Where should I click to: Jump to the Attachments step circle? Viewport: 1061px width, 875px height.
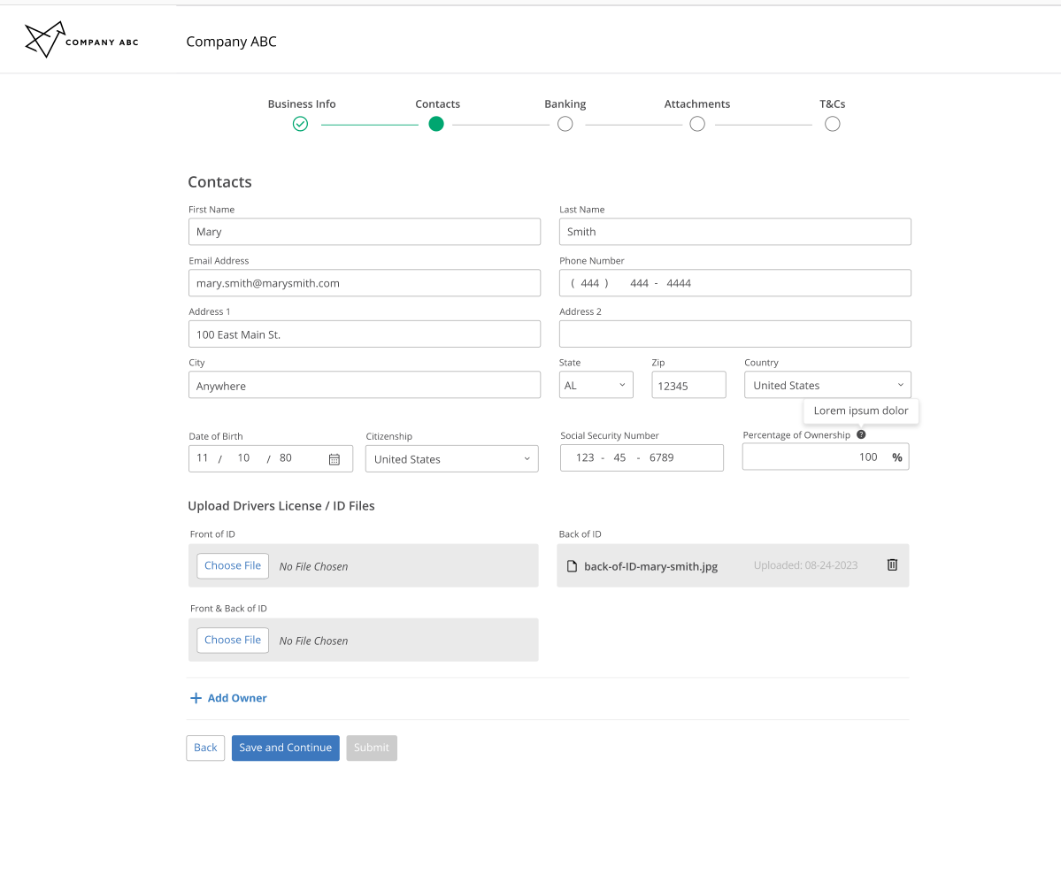697,124
